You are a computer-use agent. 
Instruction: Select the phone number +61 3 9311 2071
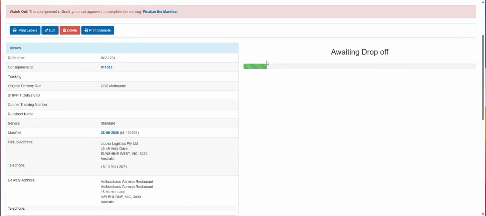[114, 167]
